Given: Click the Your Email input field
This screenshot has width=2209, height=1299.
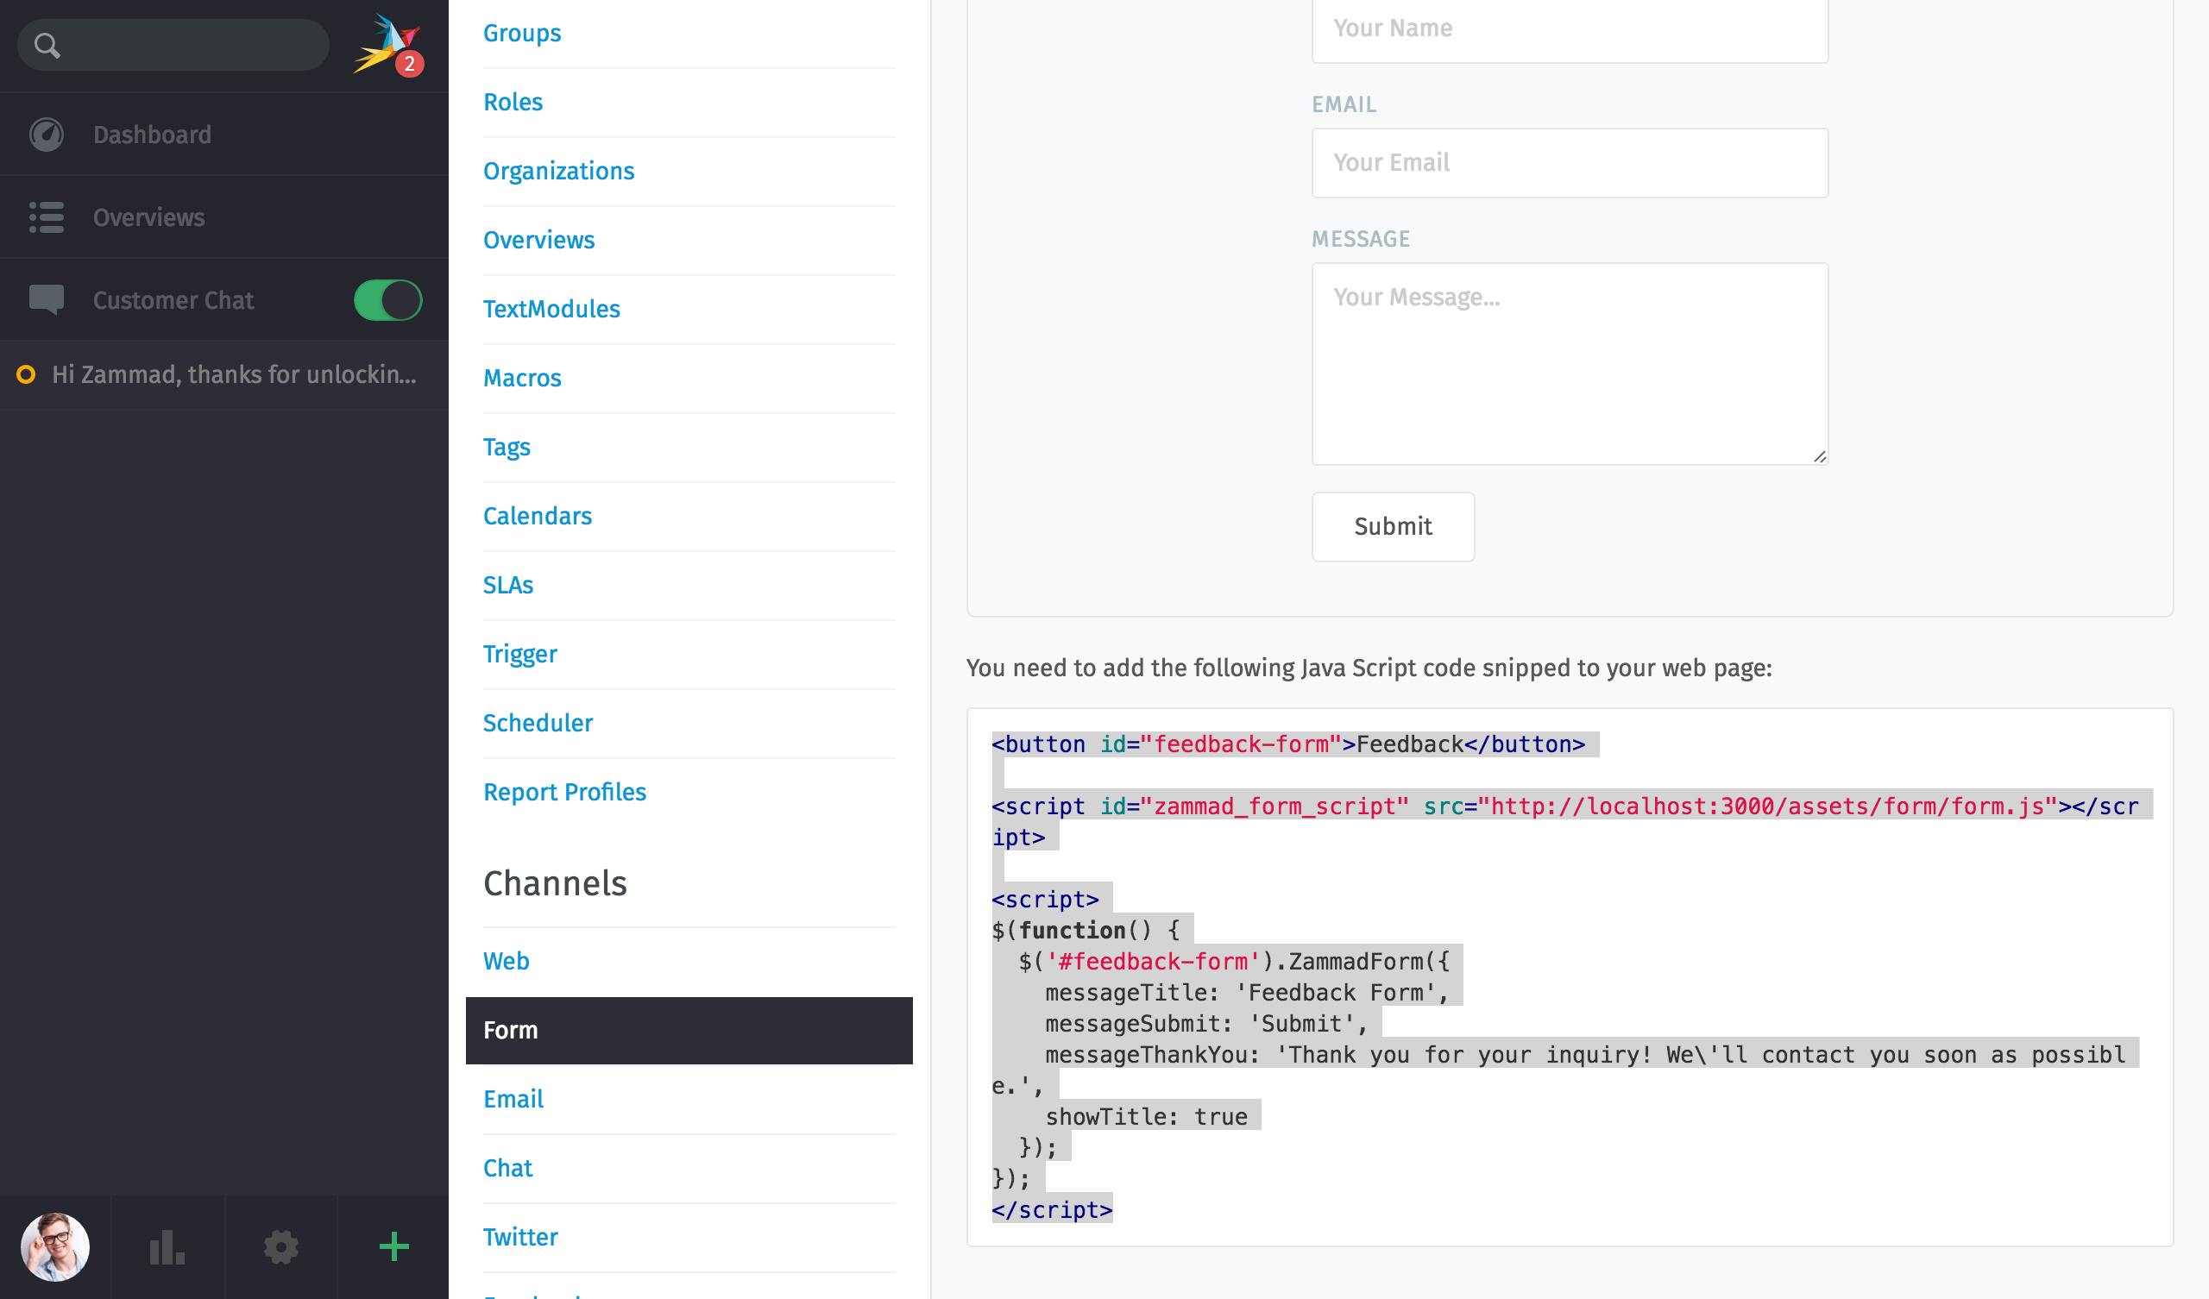Looking at the screenshot, I should (1569, 163).
